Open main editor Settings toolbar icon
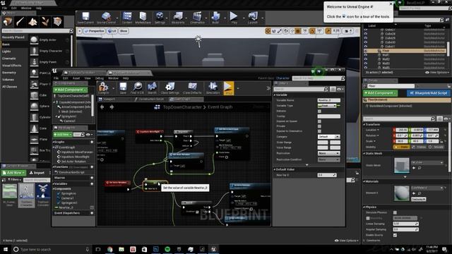 click(x=160, y=18)
